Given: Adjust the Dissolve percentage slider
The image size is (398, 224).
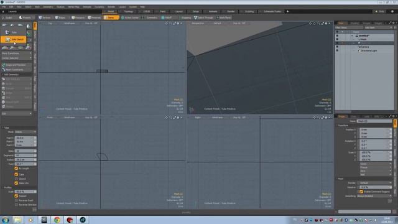Looking at the screenshot, I should (x=374, y=187).
